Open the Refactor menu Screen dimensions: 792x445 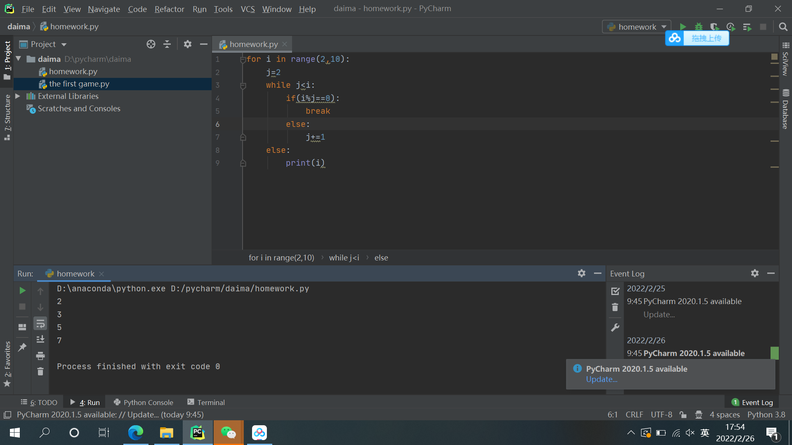[169, 9]
